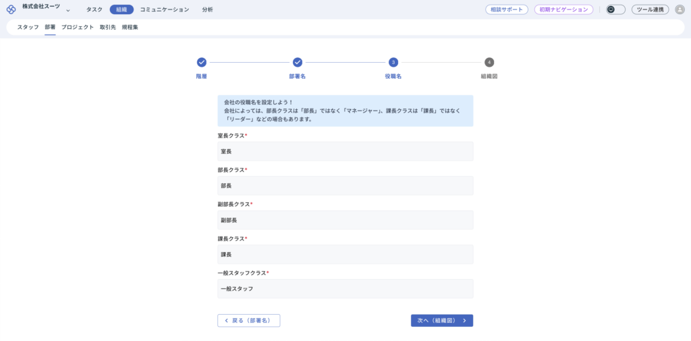Image resolution: width=691 pixels, height=341 pixels.
Task: Switch to the スタッフ tab
Action: pyautogui.click(x=28, y=27)
